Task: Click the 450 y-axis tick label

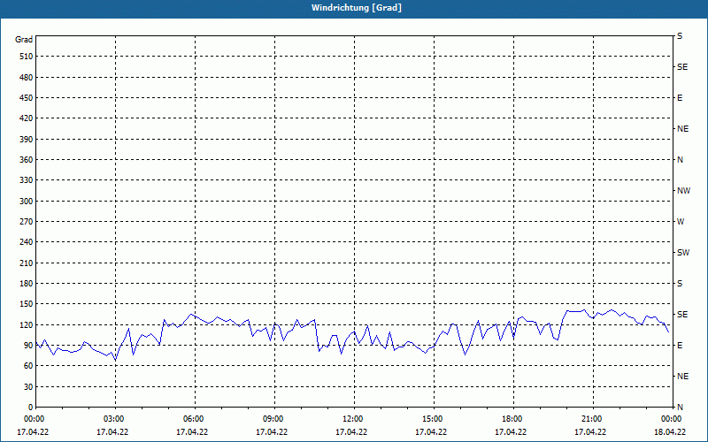Action: pyautogui.click(x=27, y=98)
